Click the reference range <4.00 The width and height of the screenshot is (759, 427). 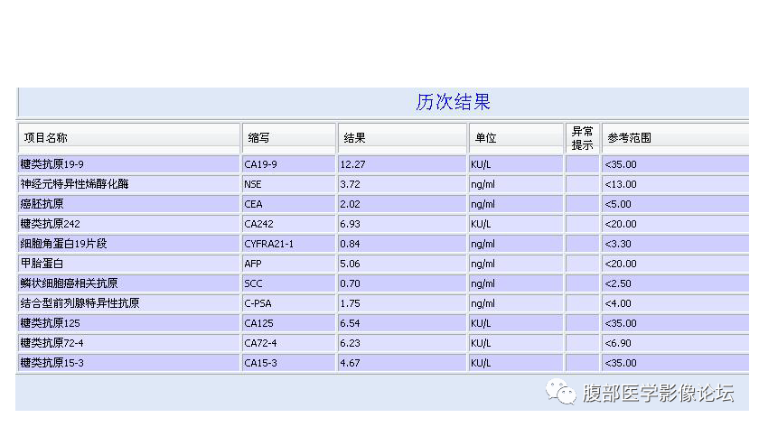618,303
